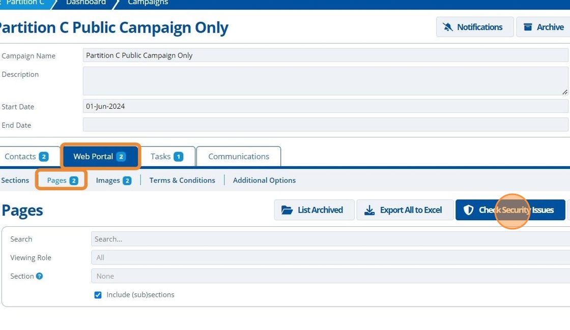570x330 pixels.
Task: Click the shield icon on Check Security Issues
Action: 469,210
